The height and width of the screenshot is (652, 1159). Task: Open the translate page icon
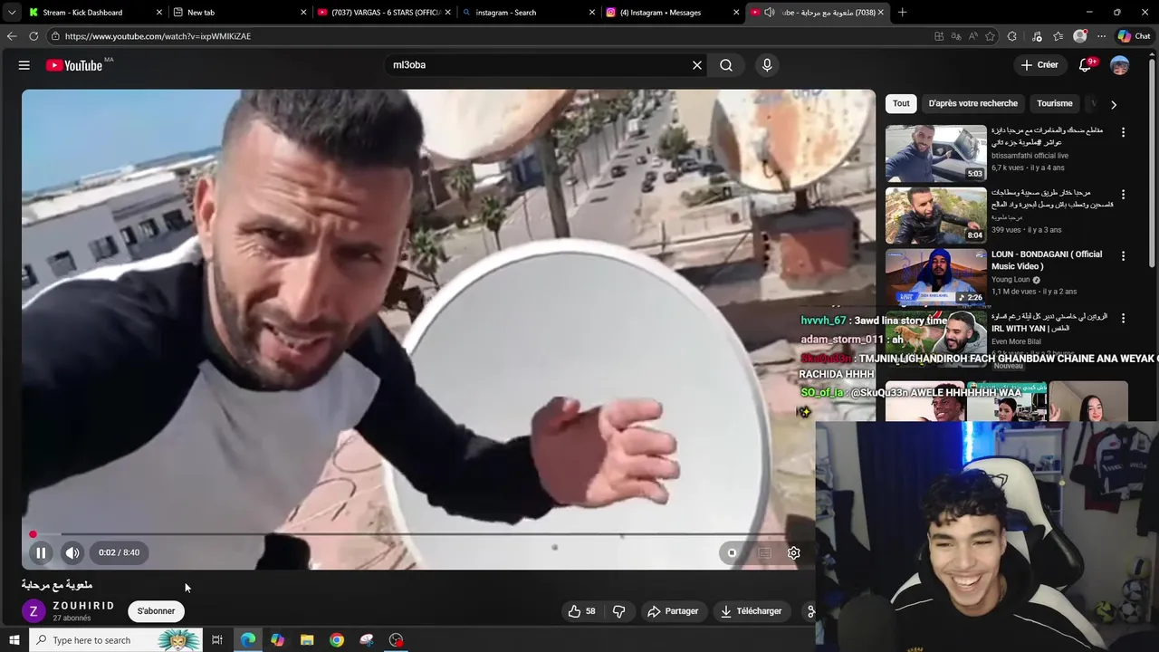956,36
